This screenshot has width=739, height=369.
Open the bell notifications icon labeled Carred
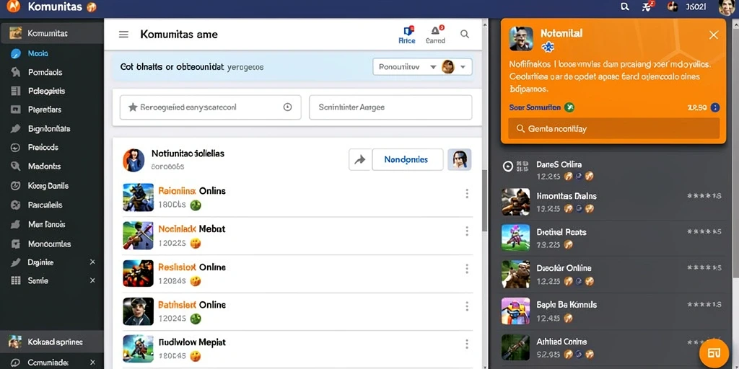point(435,35)
